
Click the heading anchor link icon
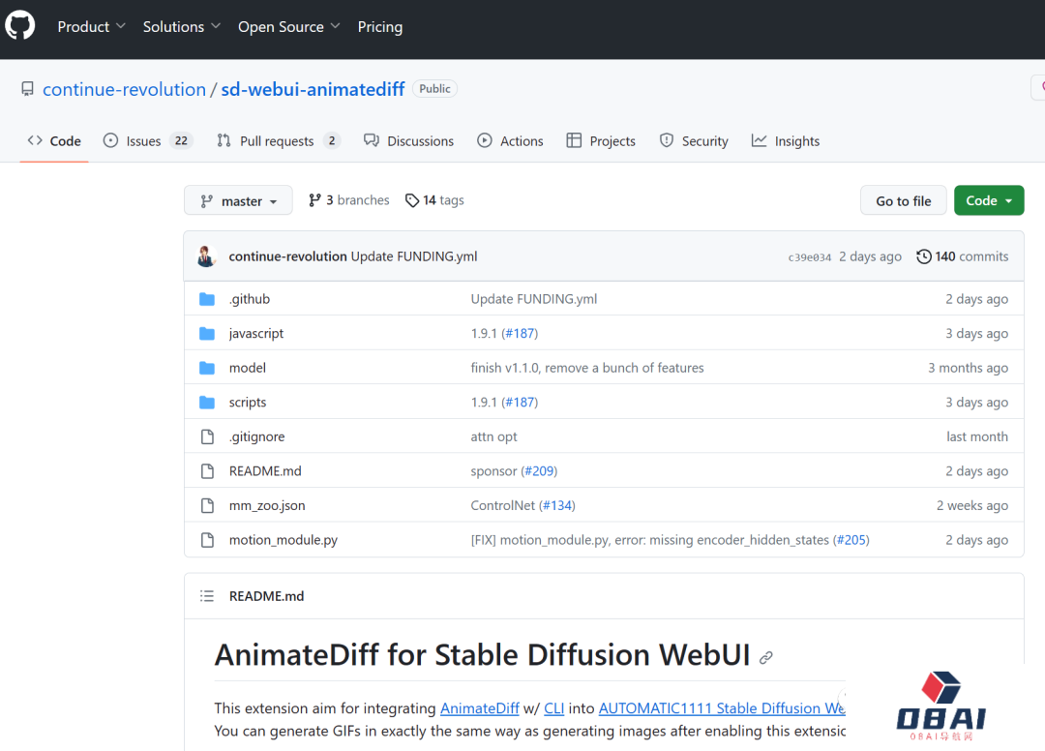click(766, 658)
